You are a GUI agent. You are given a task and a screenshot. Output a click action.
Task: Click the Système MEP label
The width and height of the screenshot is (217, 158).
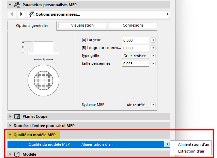point(93,105)
